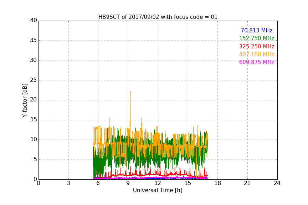
Task: Click y-axis tick value 35
Action: coord(34,40)
